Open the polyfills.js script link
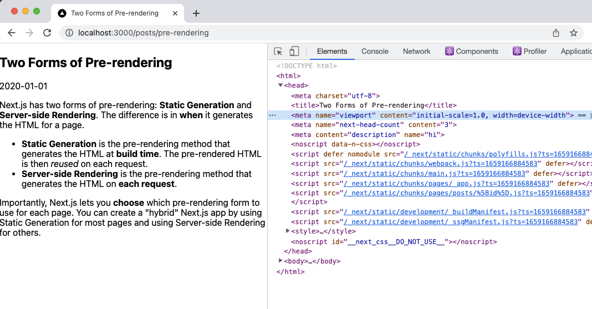Viewport: 592px width, 309px height. [498, 154]
